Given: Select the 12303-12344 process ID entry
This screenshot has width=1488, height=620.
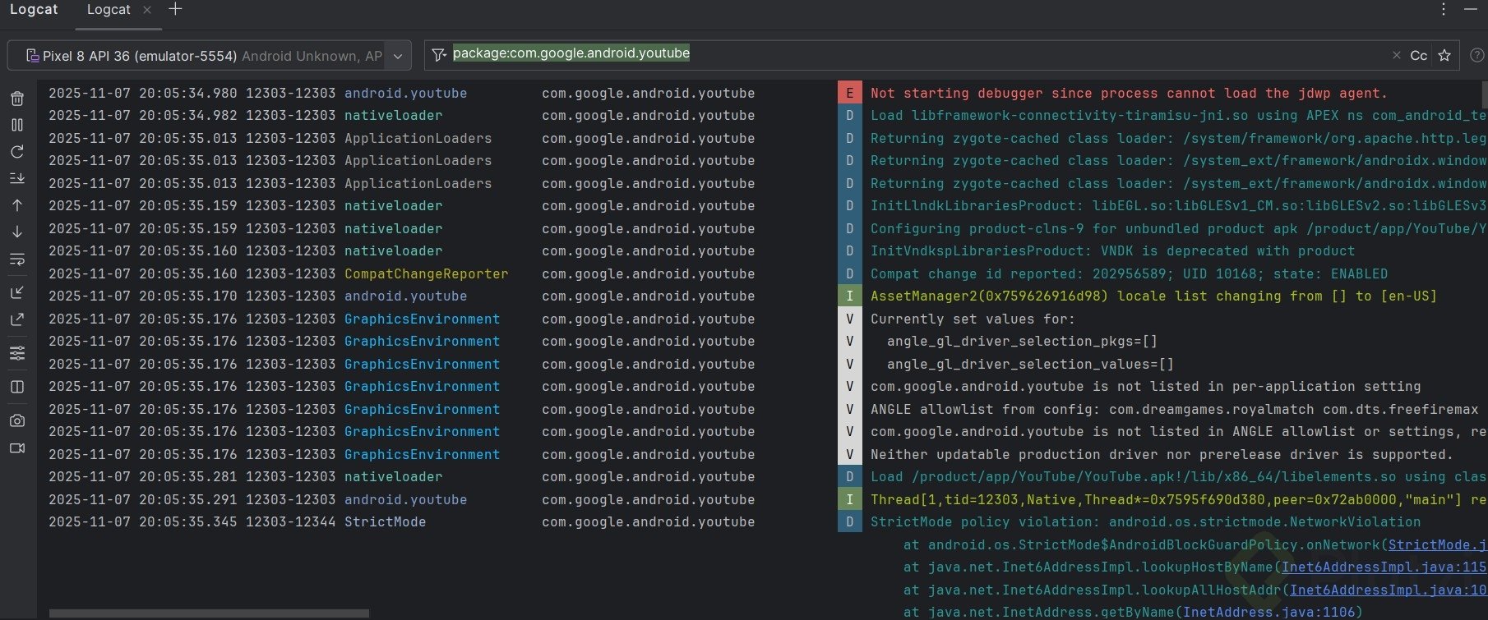Looking at the screenshot, I should (290, 521).
